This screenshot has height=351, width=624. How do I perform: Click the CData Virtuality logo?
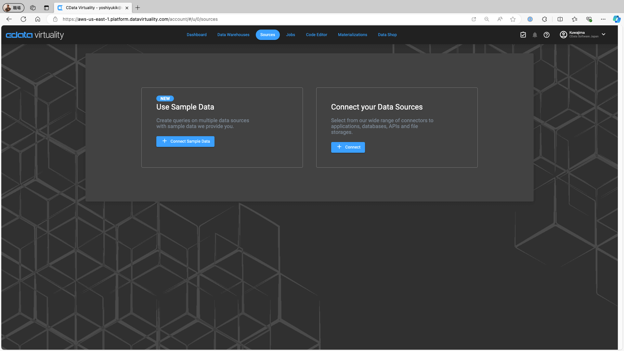(35, 35)
